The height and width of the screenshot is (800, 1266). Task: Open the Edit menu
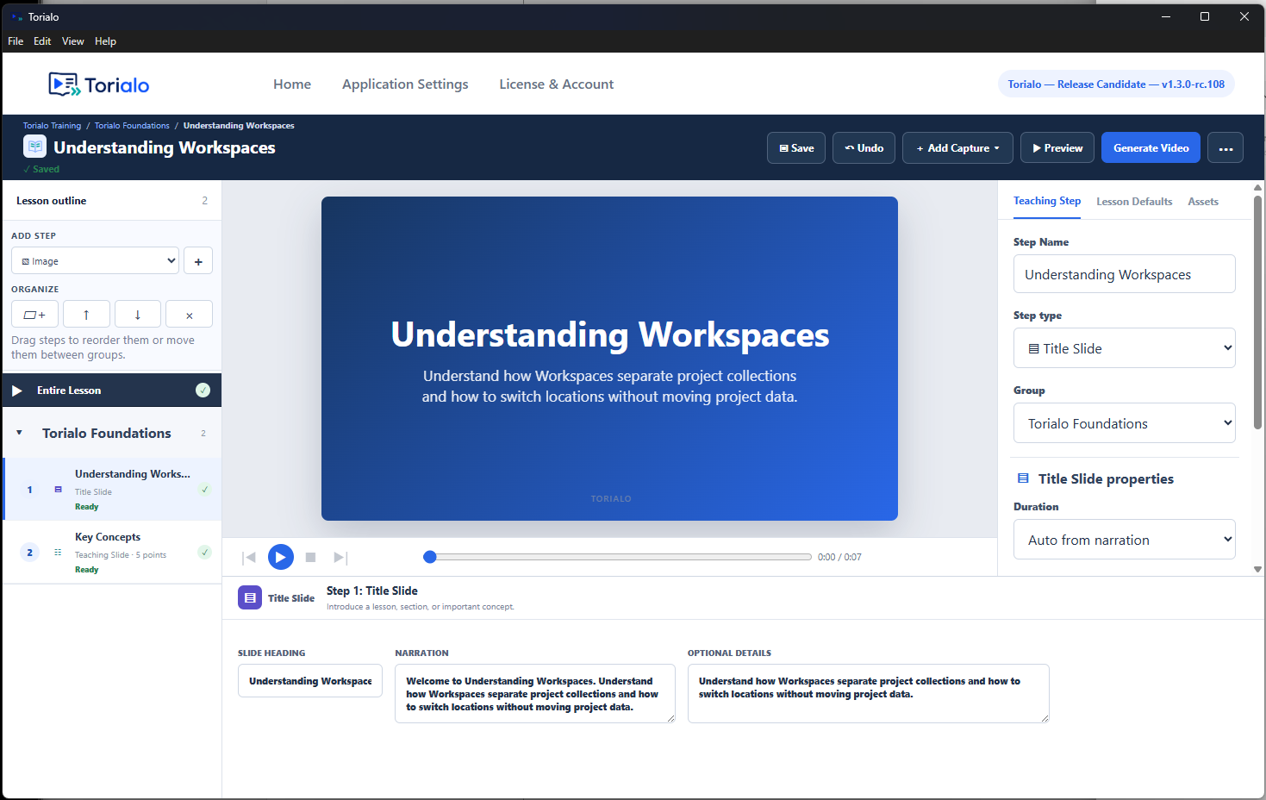(x=42, y=41)
